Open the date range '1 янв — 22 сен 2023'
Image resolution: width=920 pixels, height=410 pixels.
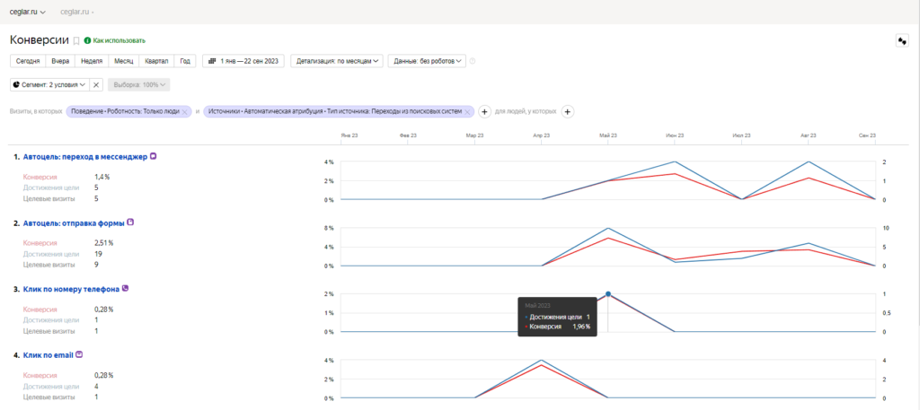(x=243, y=61)
